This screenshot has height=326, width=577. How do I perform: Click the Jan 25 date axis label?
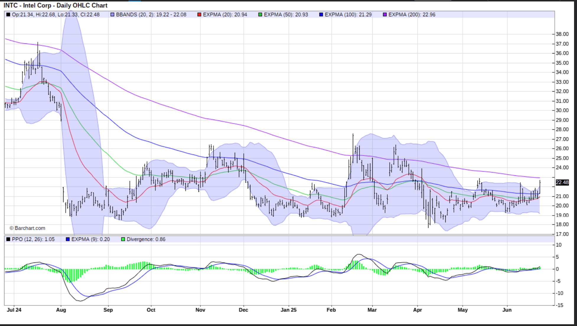point(288,310)
